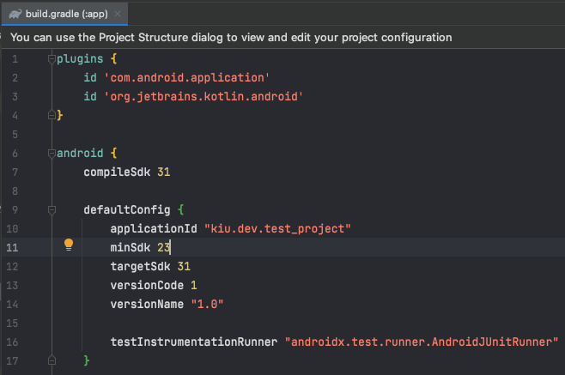Click the Gradle elephant icon on the tab
Viewport: 565px width, 375px height.
(15, 14)
